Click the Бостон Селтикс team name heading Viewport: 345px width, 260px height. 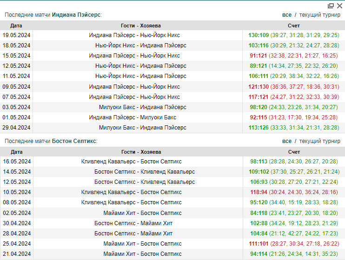coord(74,141)
